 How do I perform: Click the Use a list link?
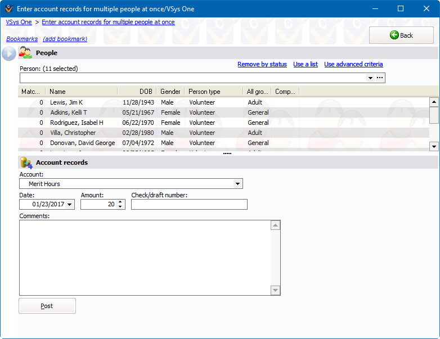pos(306,64)
